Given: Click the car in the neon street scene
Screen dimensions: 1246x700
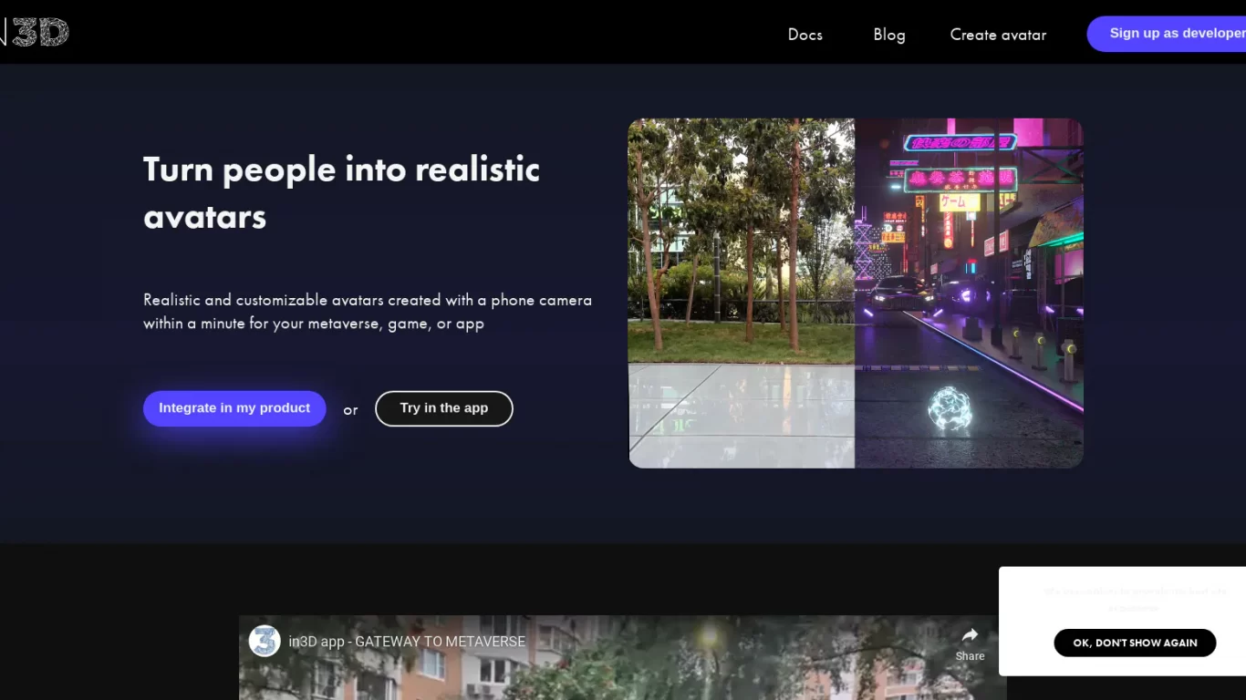Looking at the screenshot, I should 898,293.
